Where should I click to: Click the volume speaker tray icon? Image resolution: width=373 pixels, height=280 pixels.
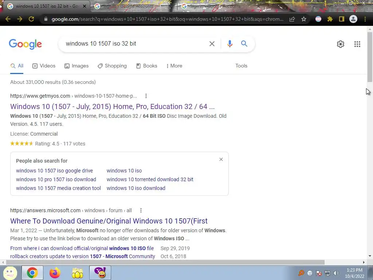click(x=336, y=273)
